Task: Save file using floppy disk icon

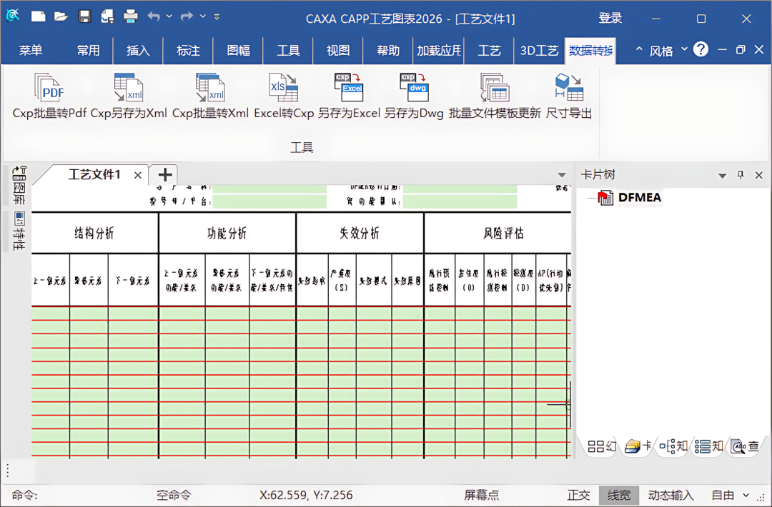Action: pos(84,16)
